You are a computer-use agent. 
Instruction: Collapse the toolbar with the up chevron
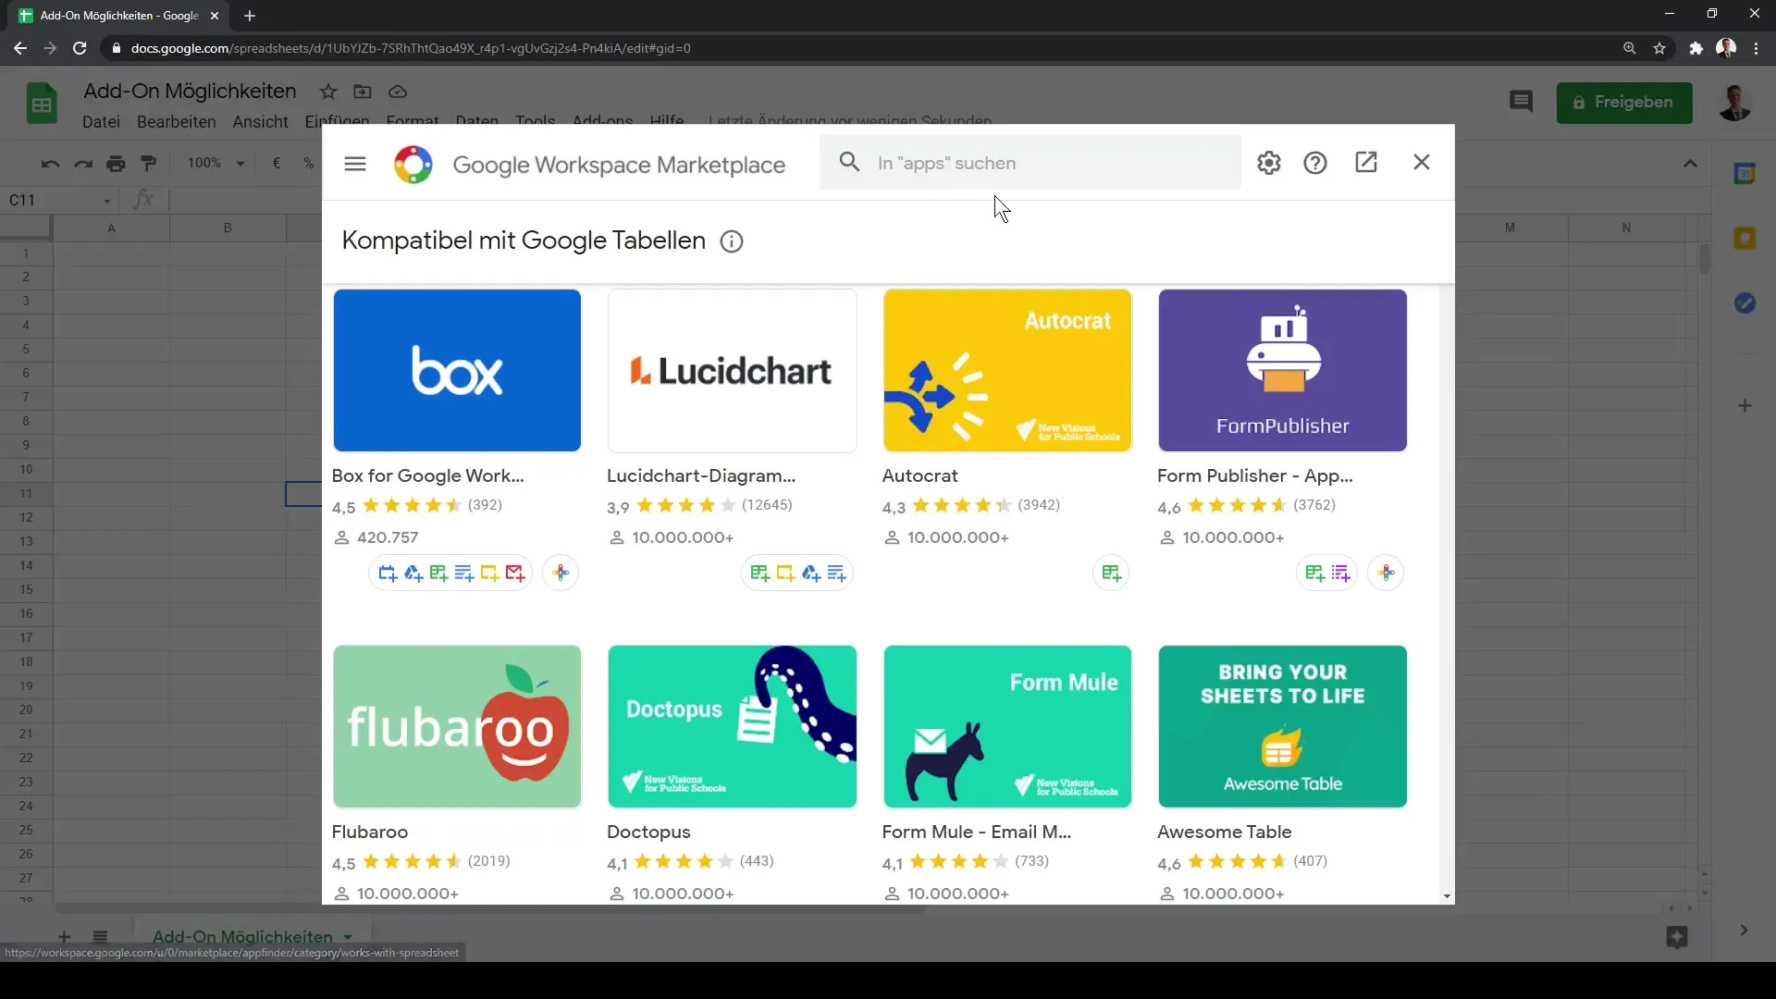click(1690, 164)
